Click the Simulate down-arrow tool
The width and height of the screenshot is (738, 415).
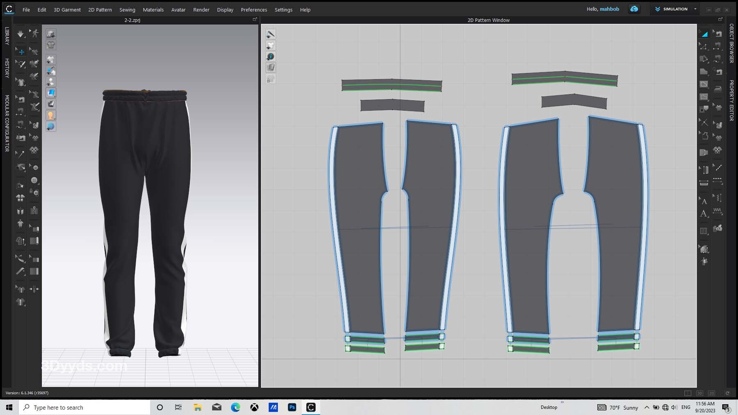pos(20,34)
